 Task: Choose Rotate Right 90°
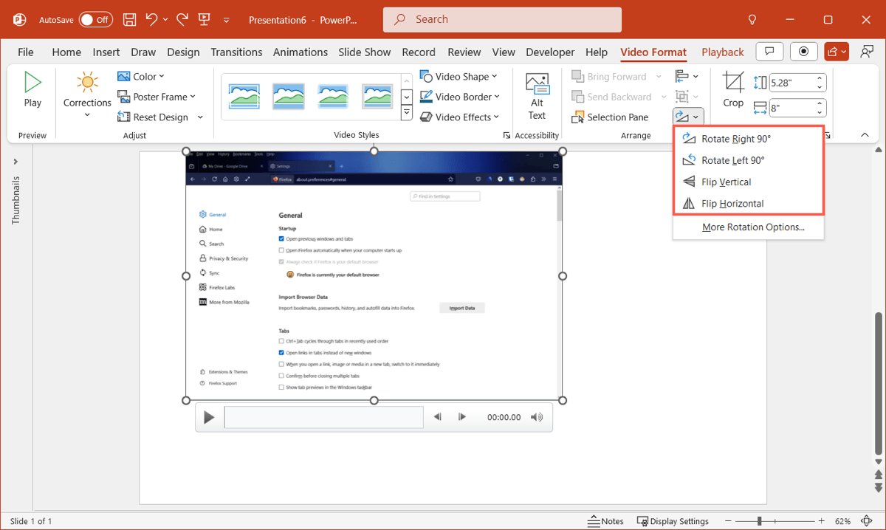click(748, 139)
